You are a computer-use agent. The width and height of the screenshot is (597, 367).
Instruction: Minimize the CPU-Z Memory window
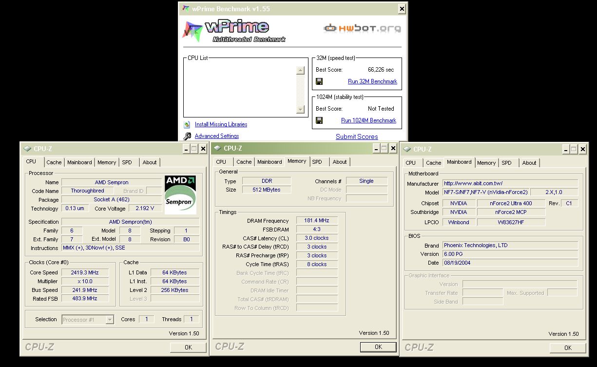pos(376,149)
